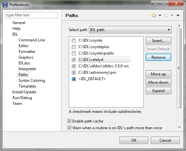The width and height of the screenshot is (186, 151).
Task: Select the C:\IDL\coyote\public path entry
Action: tap(96, 53)
